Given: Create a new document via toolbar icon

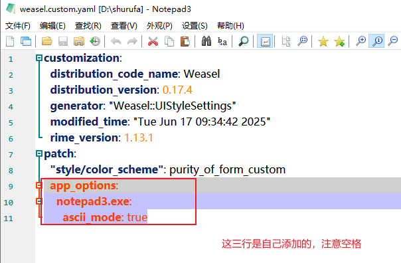Looking at the screenshot, I should 10,41.
